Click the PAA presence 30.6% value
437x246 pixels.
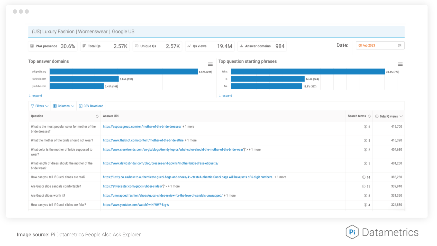[x=68, y=46]
